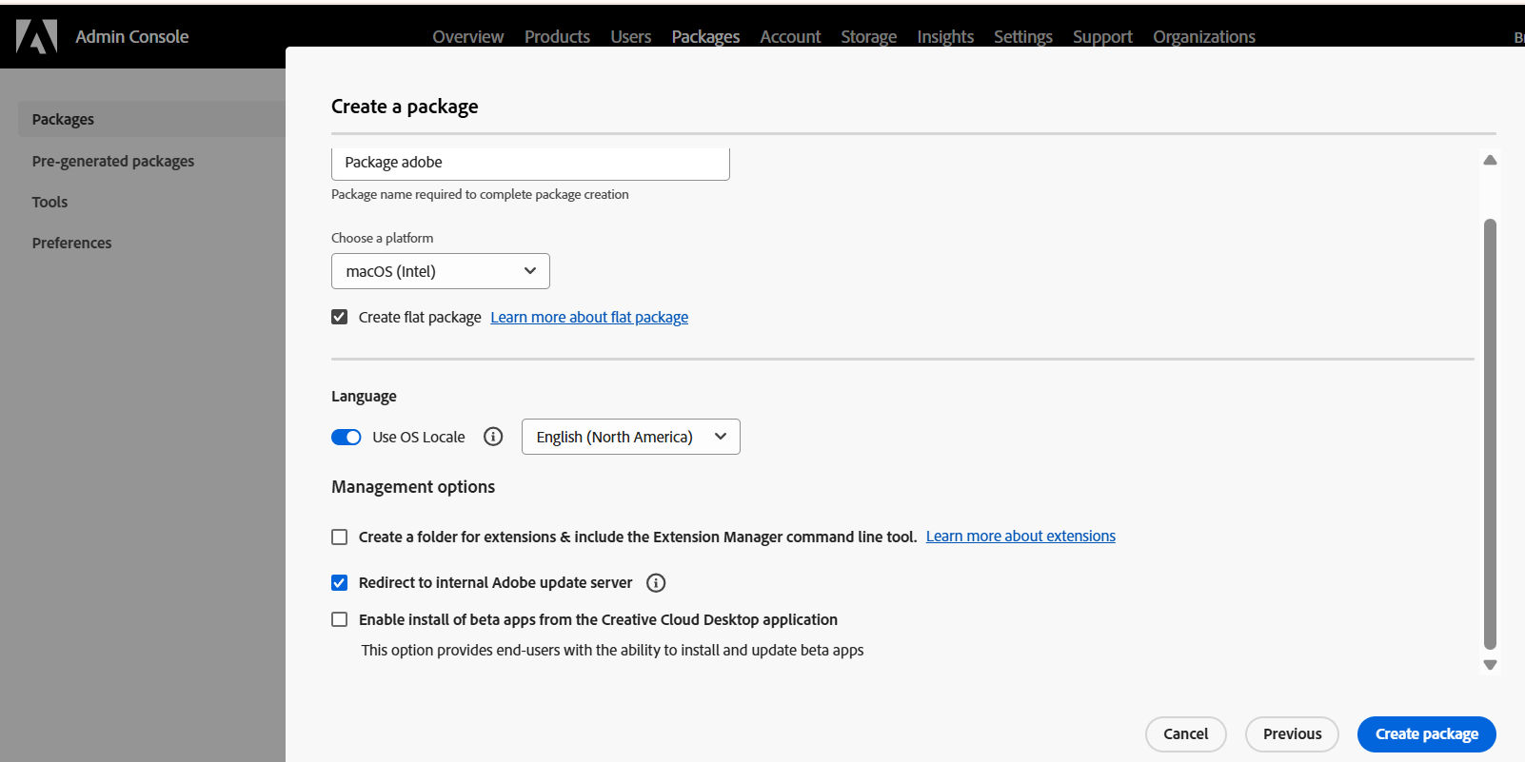Screen dimensions: 1525x762
Task: Open Learn more about flat package link
Action: (589, 317)
